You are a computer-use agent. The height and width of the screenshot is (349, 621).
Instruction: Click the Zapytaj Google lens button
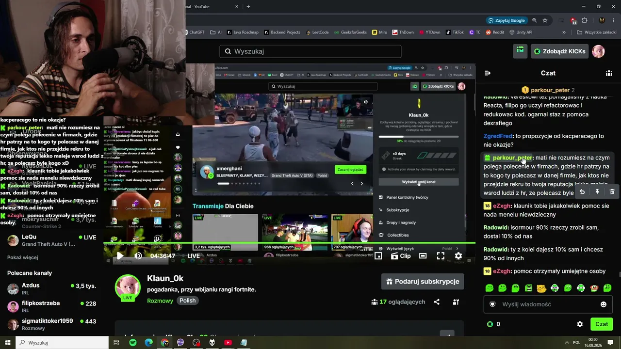tap(507, 20)
